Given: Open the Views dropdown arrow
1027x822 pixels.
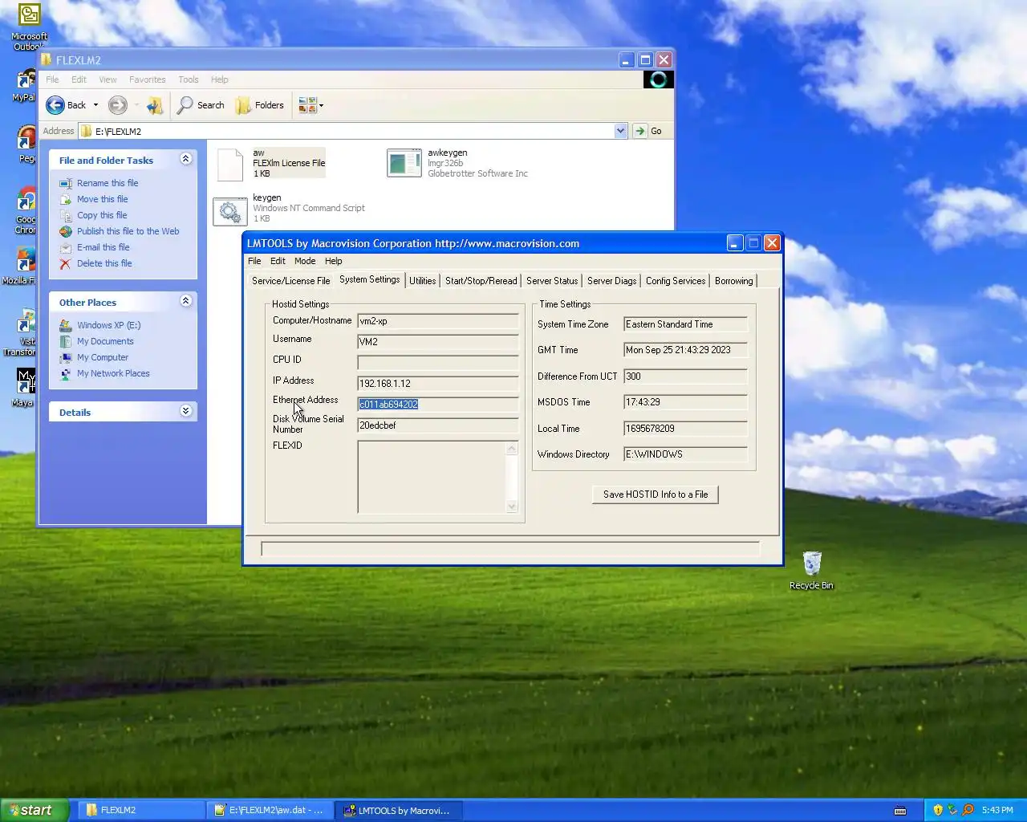Looking at the screenshot, I should click(321, 105).
